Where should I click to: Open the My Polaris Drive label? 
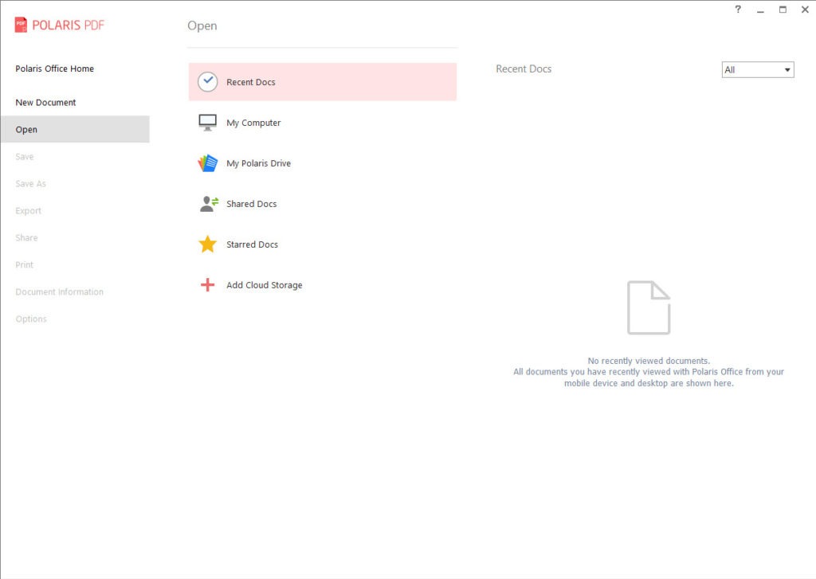[x=259, y=163]
